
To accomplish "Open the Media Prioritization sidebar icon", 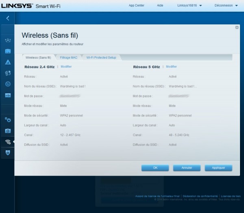I will 7,73.
